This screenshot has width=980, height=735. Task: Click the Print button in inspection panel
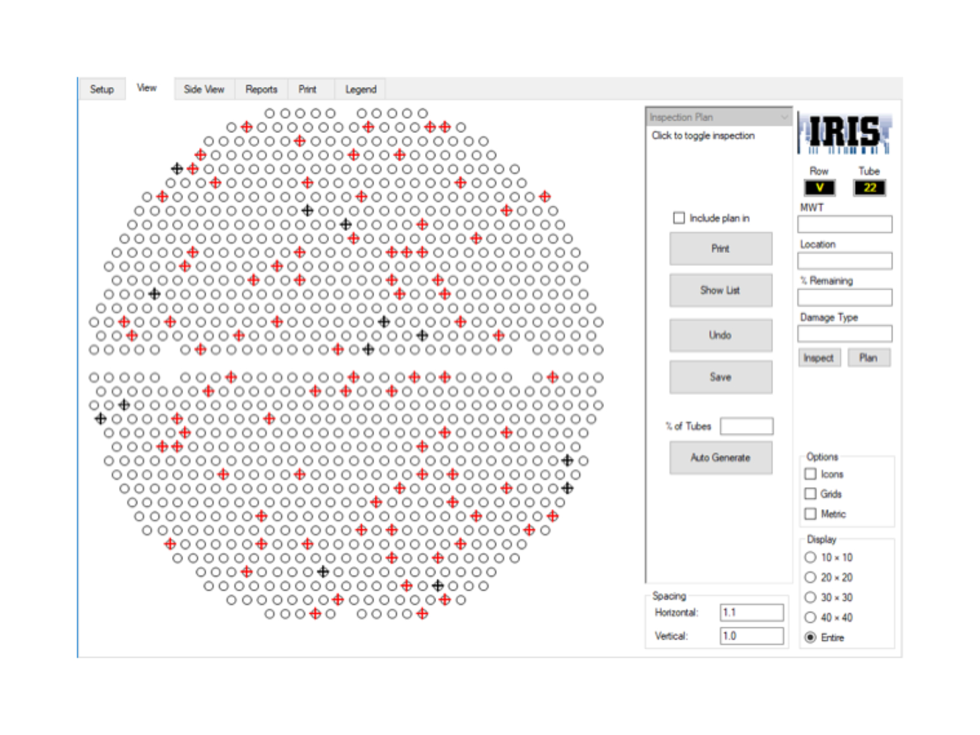720,249
